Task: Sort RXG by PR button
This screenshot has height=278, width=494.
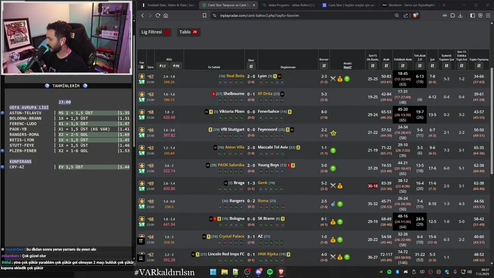Action: (176, 66)
